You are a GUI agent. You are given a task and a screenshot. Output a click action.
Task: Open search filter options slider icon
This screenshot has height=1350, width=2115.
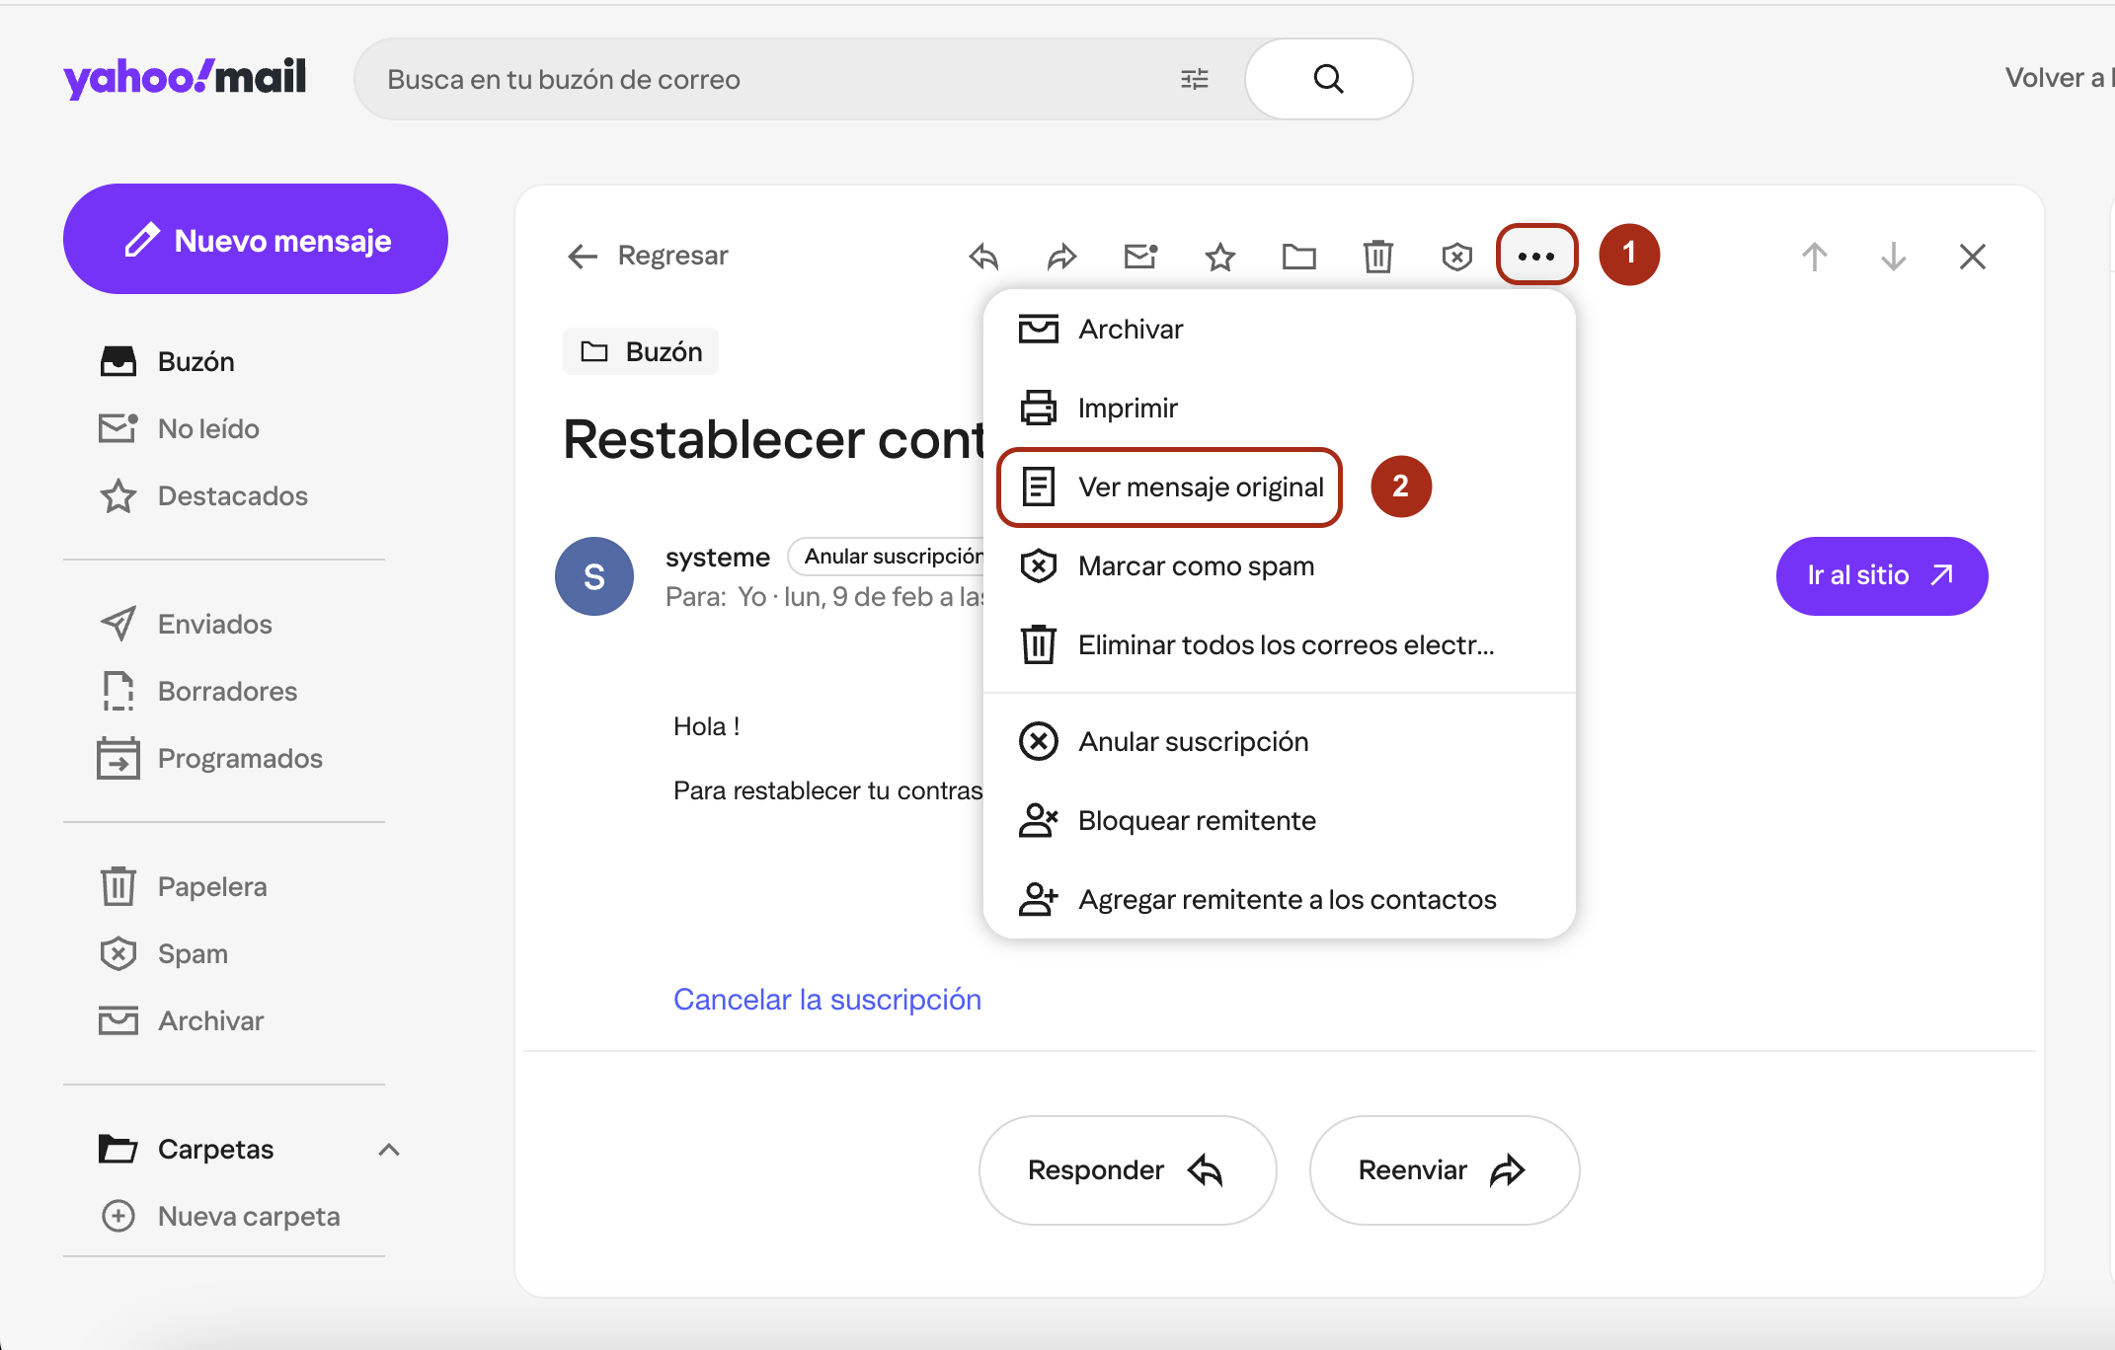pyautogui.click(x=1195, y=79)
